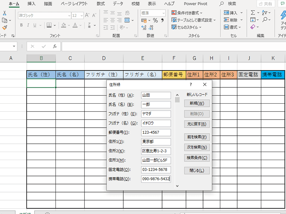Viewport: 286px width, 214px height.
Task: Select the Format Painter brush icon
Action: (x=5, y=27)
